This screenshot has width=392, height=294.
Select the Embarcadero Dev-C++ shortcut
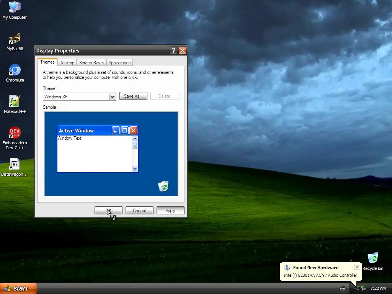[15, 138]
